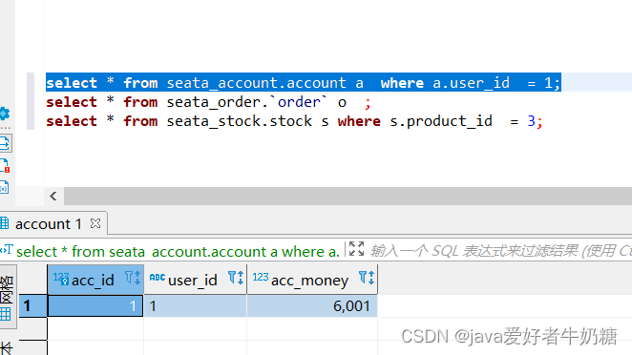
Task: Click the scroll-left arrow of the horizontal scrollbar
Action: [53, 197]
